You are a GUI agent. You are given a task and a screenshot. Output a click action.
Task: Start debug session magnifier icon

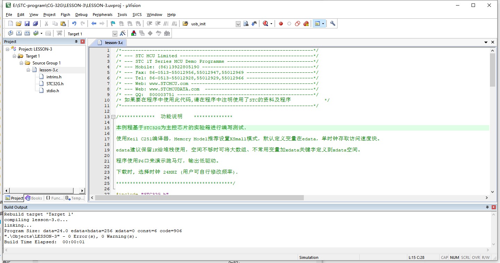[x=266, y=24]
